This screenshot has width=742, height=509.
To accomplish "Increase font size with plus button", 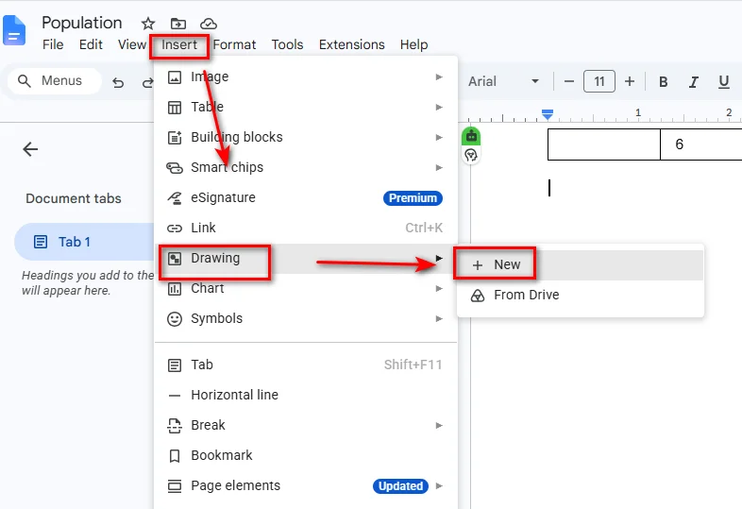I will [630, 81].
